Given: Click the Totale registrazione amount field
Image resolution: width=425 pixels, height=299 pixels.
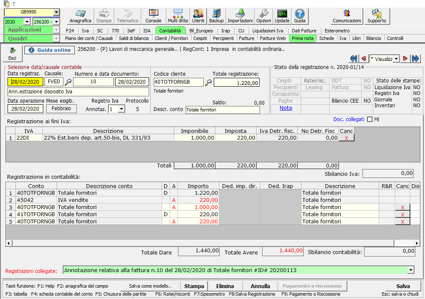Looking at the screenshot, I should point(236,82).
